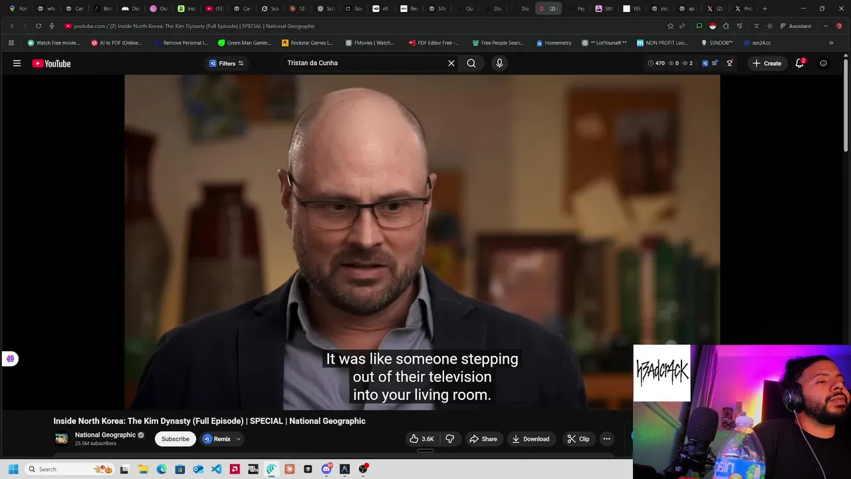Expand the Remix dropdown chevron
The height and width of the screenshot is (479, 851).
pos(238,439)
